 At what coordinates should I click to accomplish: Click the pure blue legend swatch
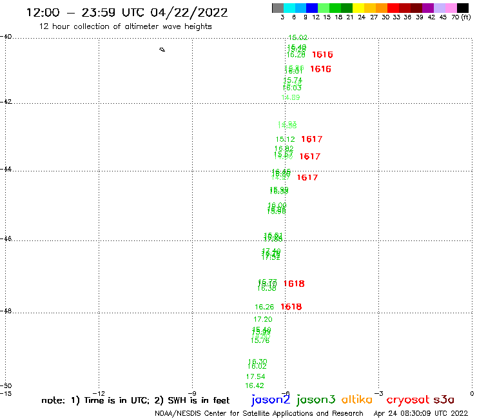coord(312,8)
